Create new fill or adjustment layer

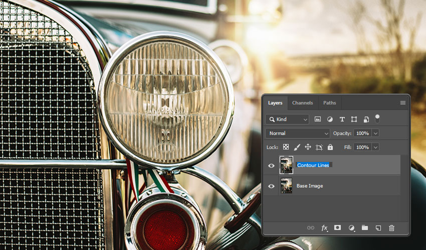[351, 228]
